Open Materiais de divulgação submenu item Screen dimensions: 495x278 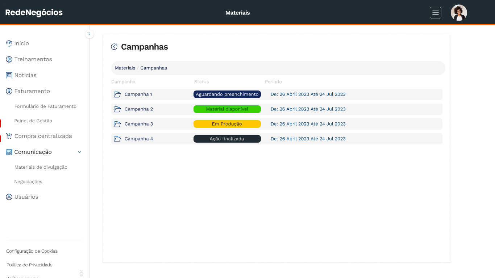pos(41,167)
